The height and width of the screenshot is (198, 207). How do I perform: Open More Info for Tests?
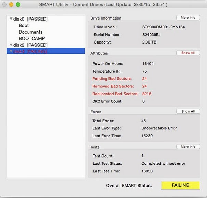point(188,147)
